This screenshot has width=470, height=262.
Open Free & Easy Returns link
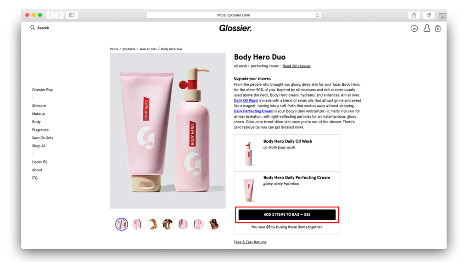click(250, 242)
